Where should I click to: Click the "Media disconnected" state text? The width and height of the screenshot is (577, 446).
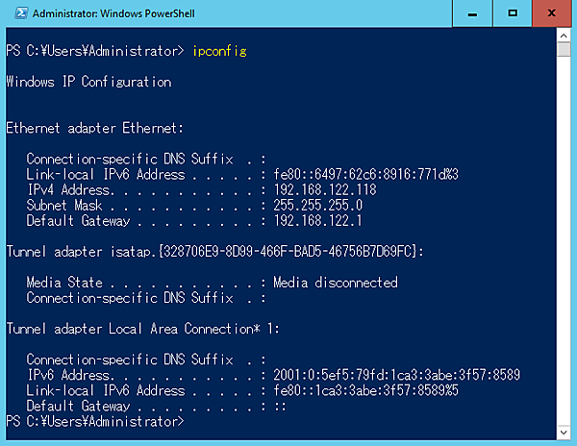(335, 283)
